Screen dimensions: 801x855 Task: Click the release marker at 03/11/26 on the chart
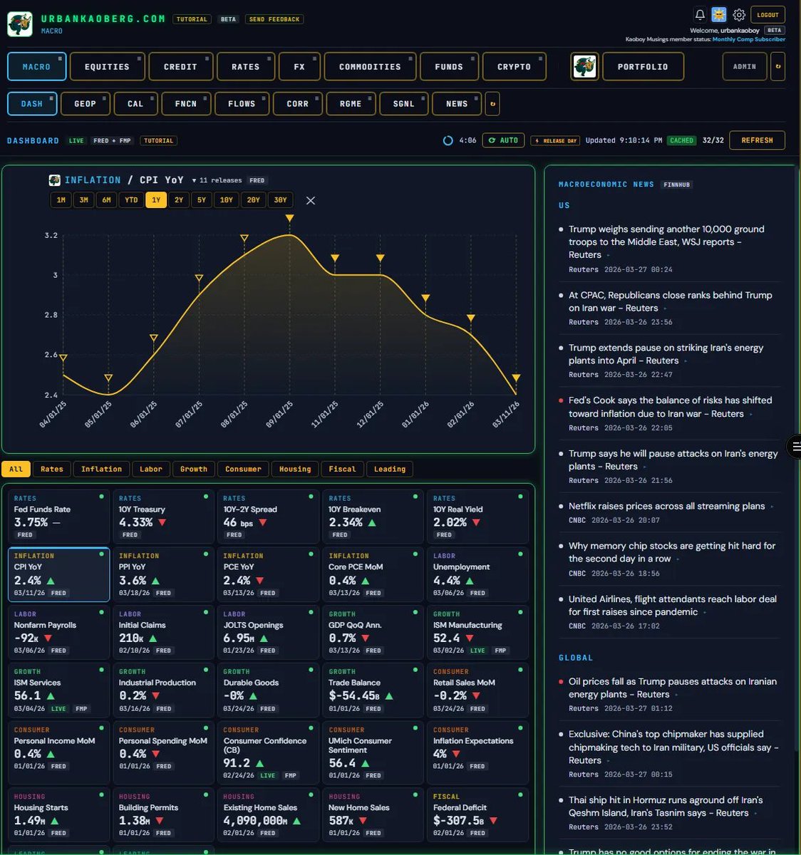(x=516, y=378)
